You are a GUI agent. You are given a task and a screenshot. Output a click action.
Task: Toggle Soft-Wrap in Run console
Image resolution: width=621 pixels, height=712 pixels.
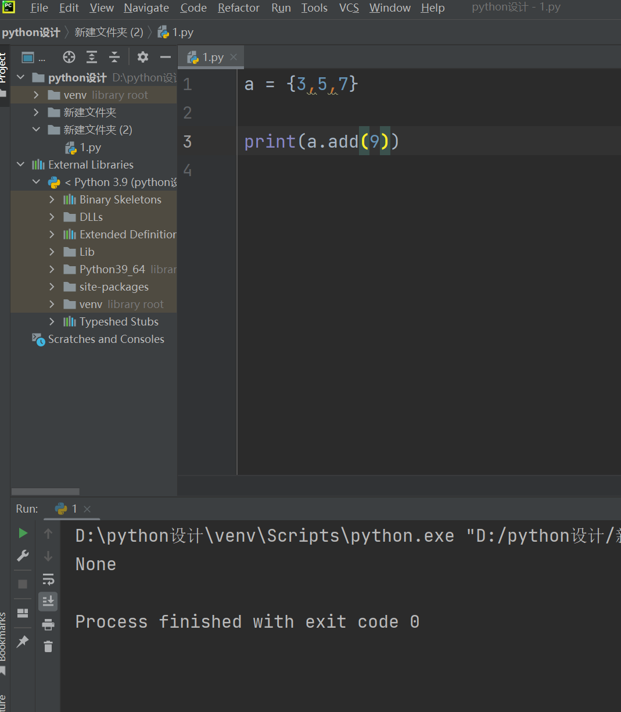[48, 579]
